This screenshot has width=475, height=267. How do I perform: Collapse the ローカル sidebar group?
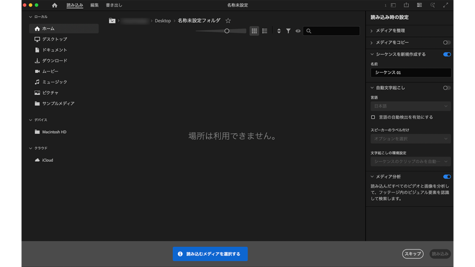click(x=31, y=17)
